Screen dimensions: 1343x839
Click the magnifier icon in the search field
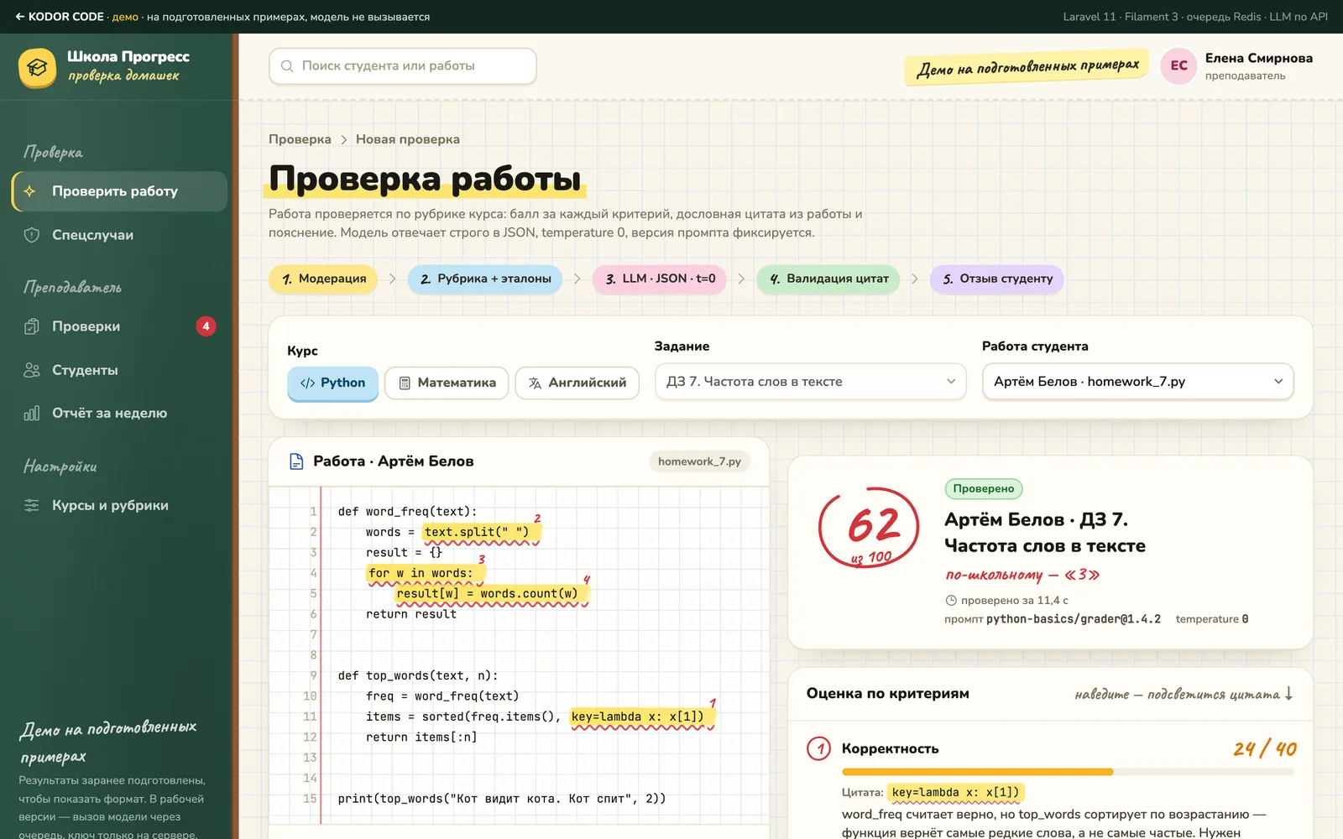click(287, 66)
